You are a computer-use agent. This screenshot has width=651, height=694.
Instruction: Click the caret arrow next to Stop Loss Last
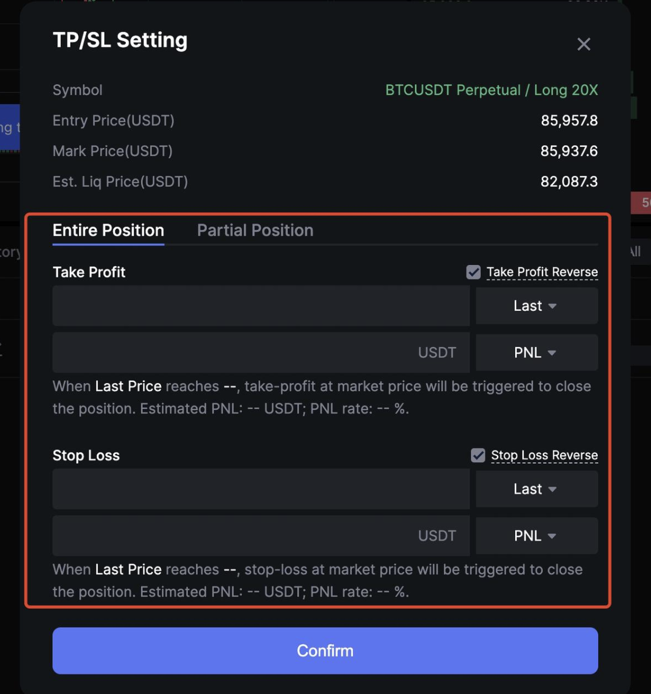click(552, 489)
